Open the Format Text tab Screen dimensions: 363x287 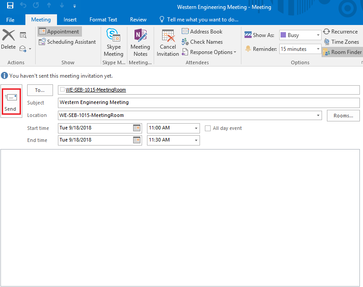(x=103, y=20)
